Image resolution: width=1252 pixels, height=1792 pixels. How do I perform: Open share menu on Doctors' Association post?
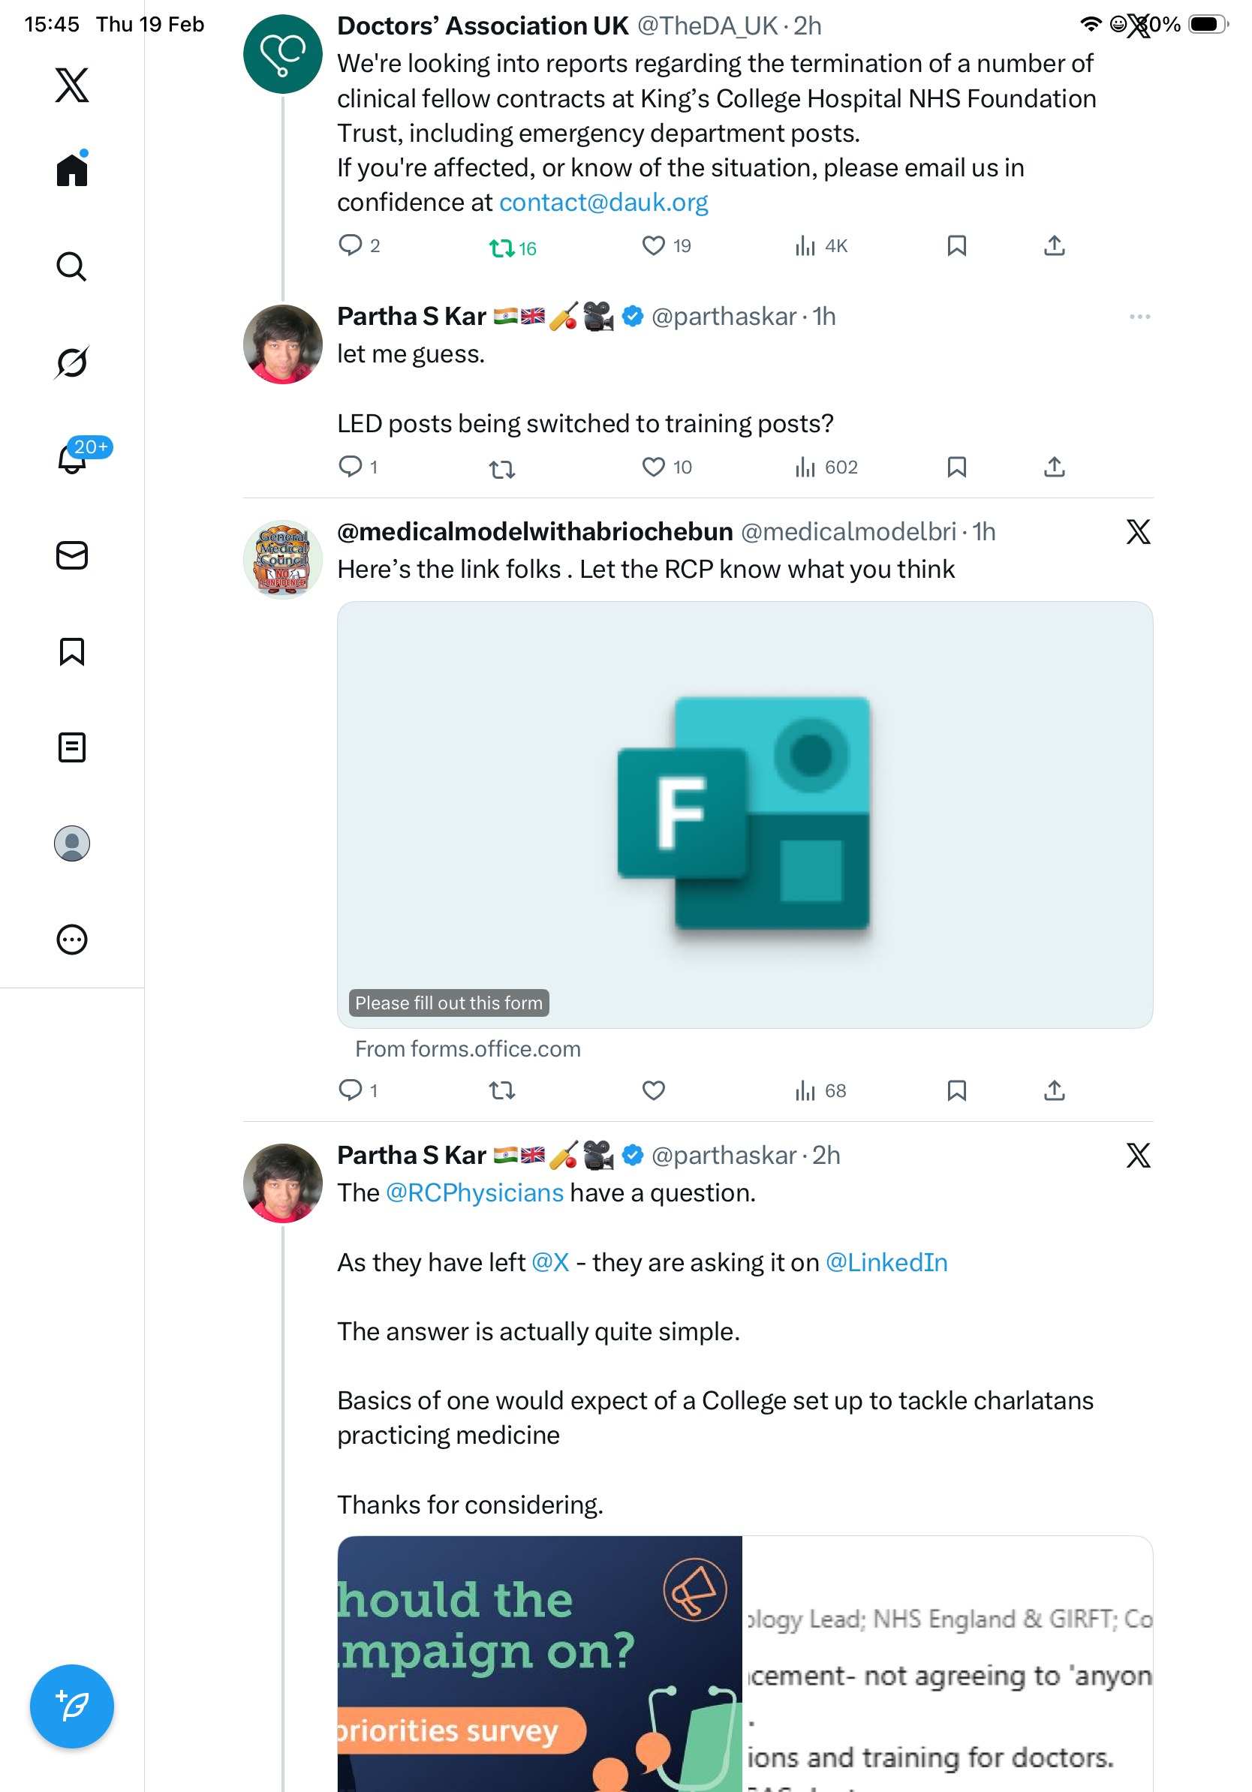click(1055, 247)
